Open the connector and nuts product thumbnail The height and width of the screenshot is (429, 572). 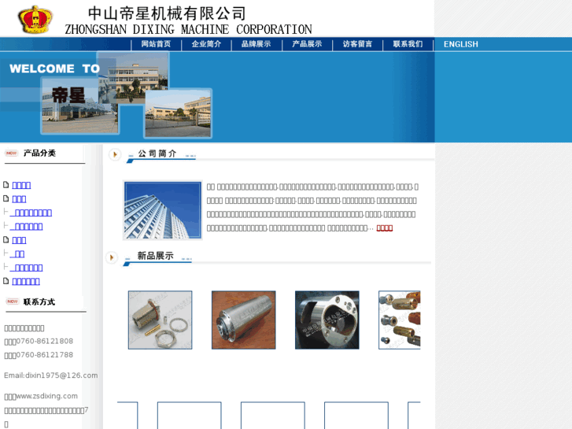coord(161,320)
